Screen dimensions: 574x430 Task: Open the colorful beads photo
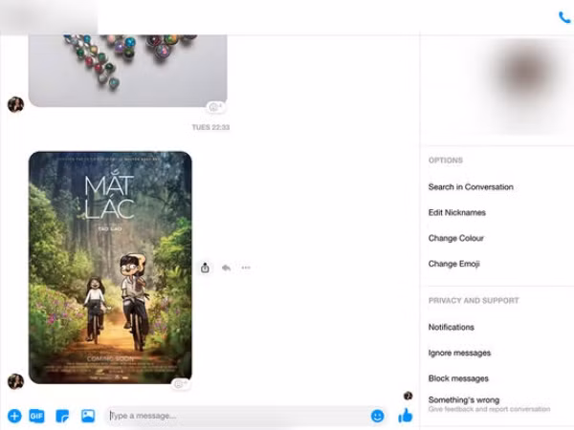tap(128, 71)
